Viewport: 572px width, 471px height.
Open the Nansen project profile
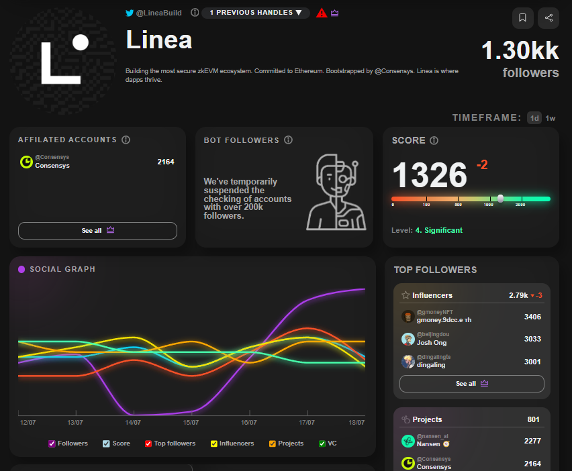pyautogui.click(x=472, y=441)
